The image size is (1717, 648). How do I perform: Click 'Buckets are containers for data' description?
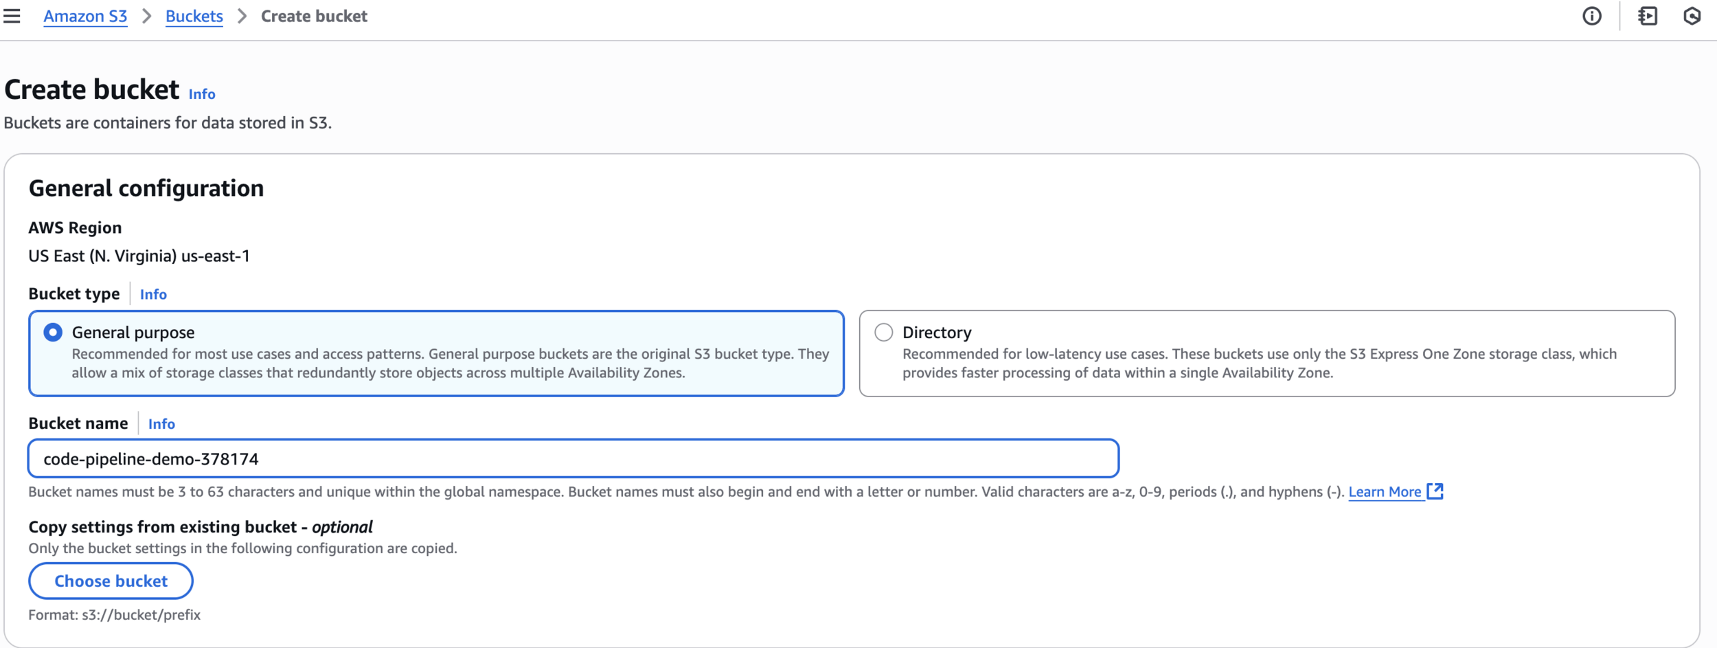tap(168, 123)
